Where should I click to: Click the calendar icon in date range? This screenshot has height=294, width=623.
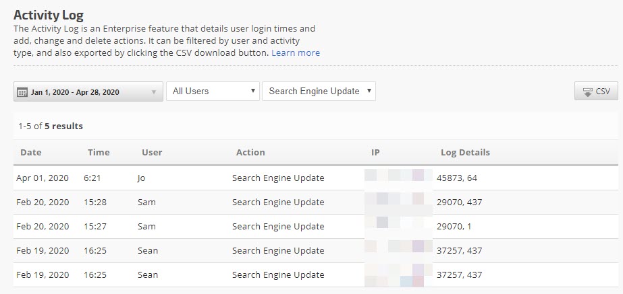pos(22,92)
